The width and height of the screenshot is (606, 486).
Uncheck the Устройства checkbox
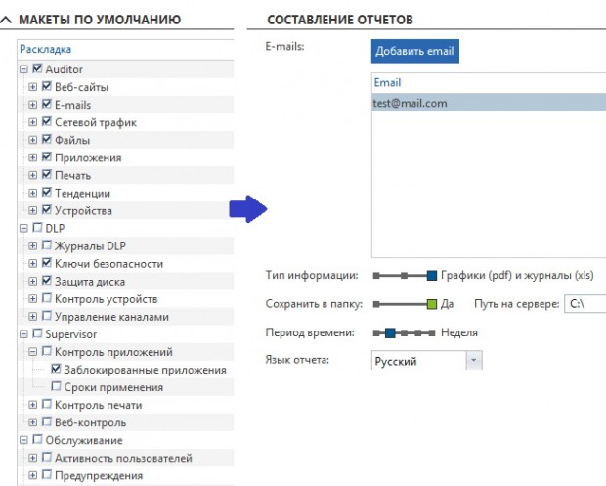tap(47, 209)
